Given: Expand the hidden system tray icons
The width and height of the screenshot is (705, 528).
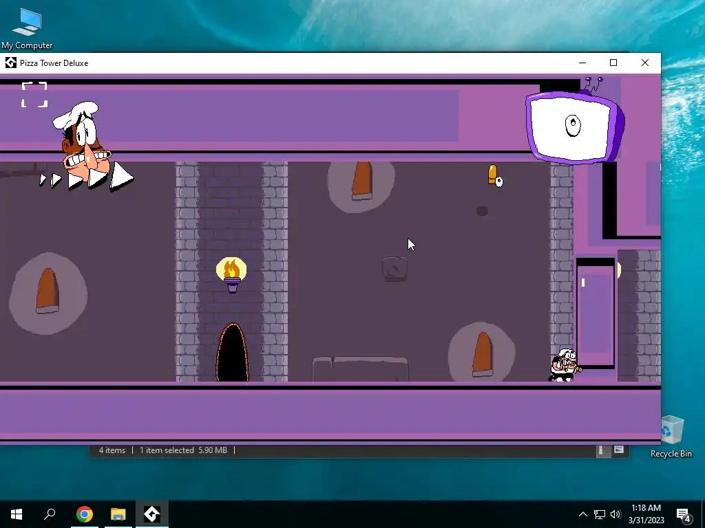Looking at the screenshot, I should (x=582, y=514).
